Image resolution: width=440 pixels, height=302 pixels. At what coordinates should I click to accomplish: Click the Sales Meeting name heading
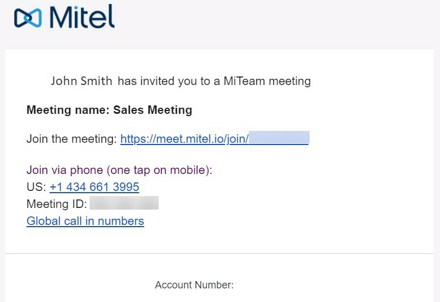(153, 110)
